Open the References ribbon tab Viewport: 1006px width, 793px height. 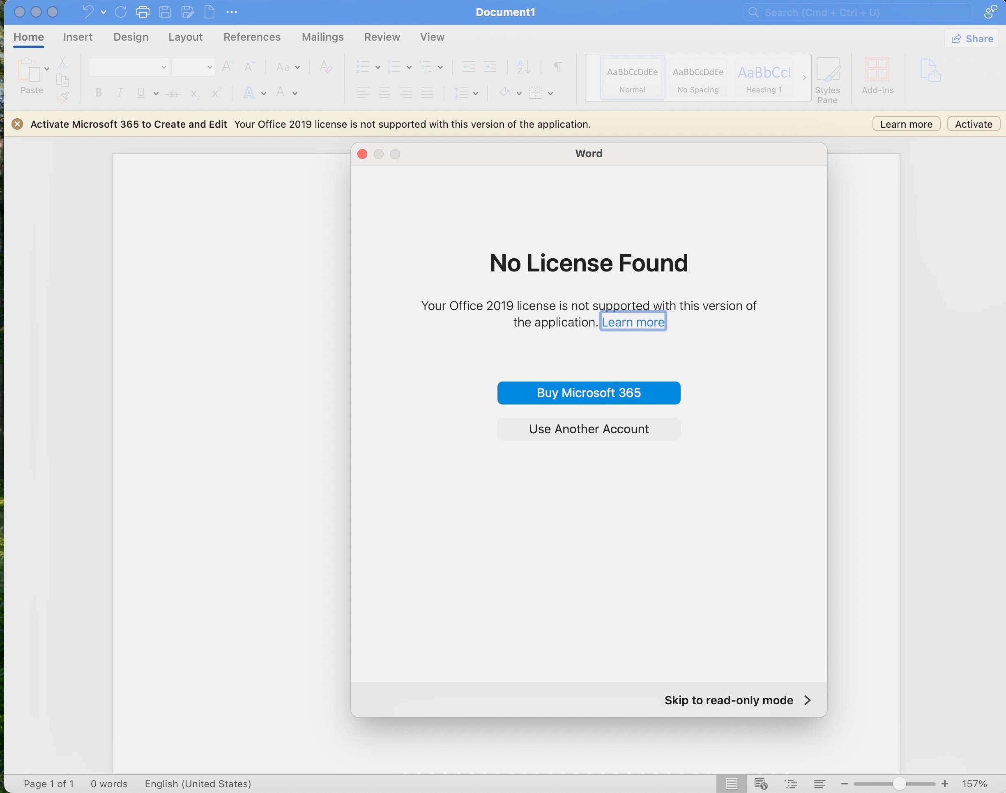[252, 37]
